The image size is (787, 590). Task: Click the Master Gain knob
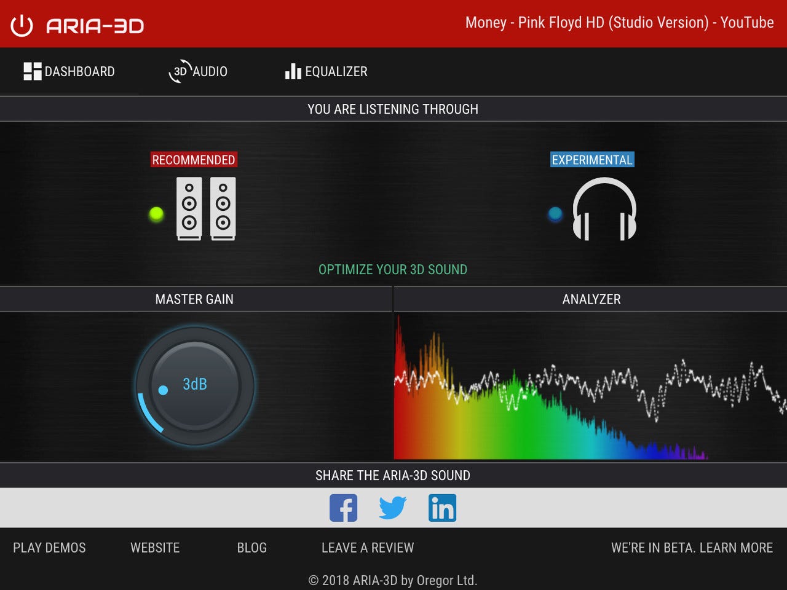pyautogui.click(x=195, y=386)
